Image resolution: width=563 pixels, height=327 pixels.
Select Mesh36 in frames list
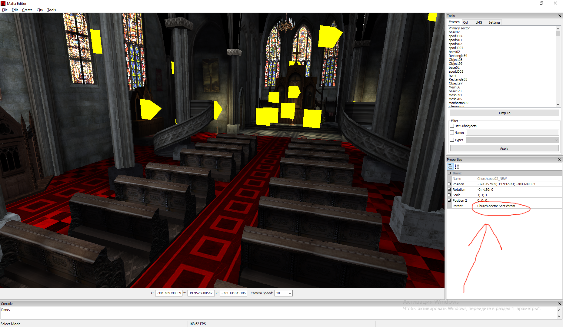point(454,87)
